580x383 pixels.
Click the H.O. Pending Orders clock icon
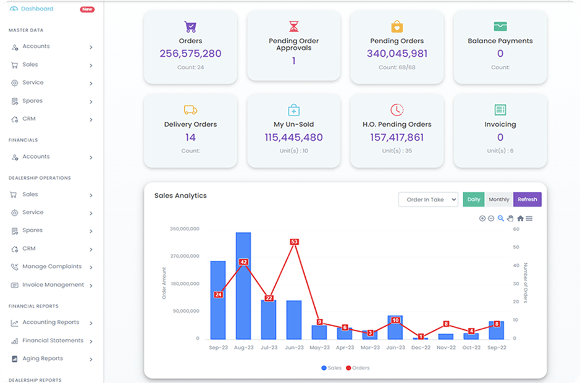pyautogui.click(x=397, y=110)
